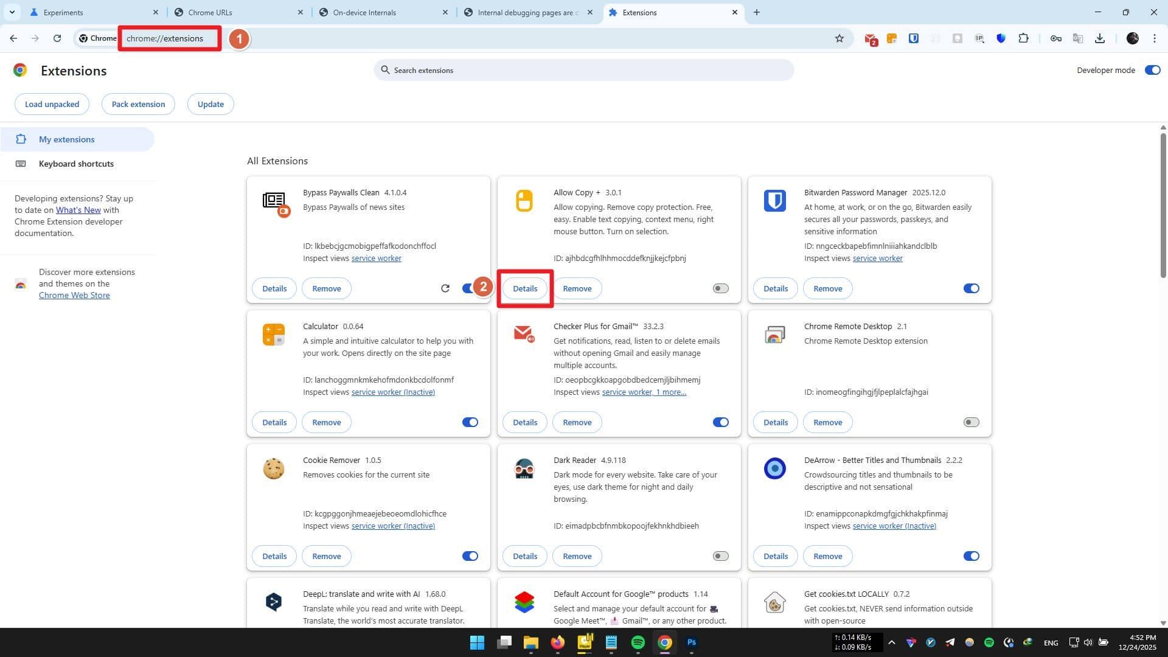The width and height of the screenshot is (1168, 657).
Task: Open the Chrome Web Store link
Action: pos(74,295)
